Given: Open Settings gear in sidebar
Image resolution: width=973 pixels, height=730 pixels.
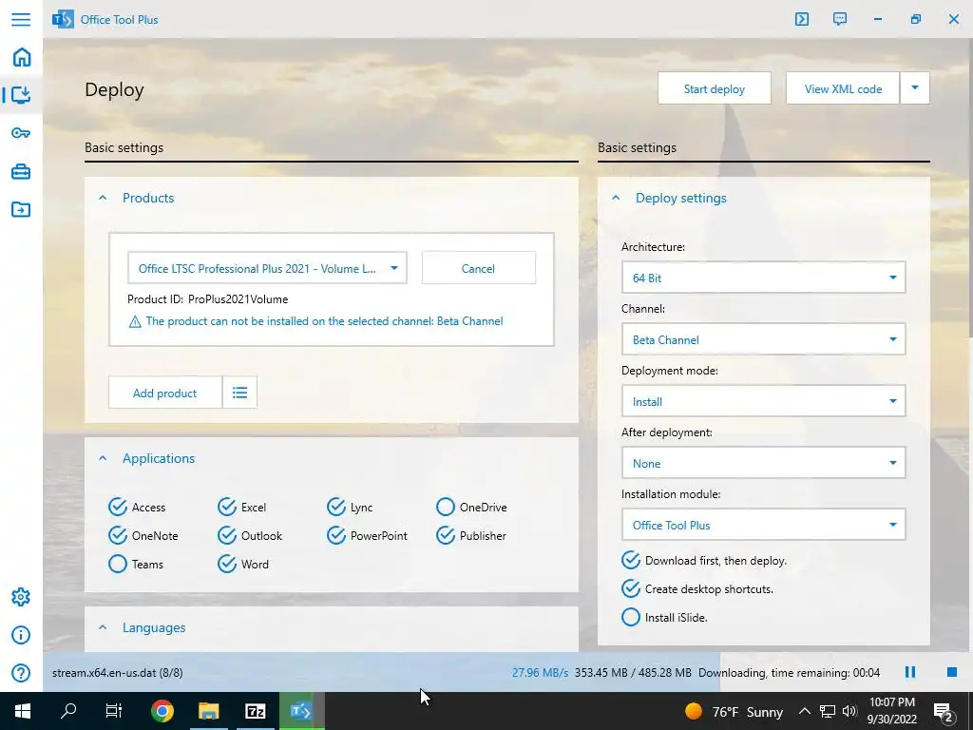Looking at the screenshot, I should [21, 597].
